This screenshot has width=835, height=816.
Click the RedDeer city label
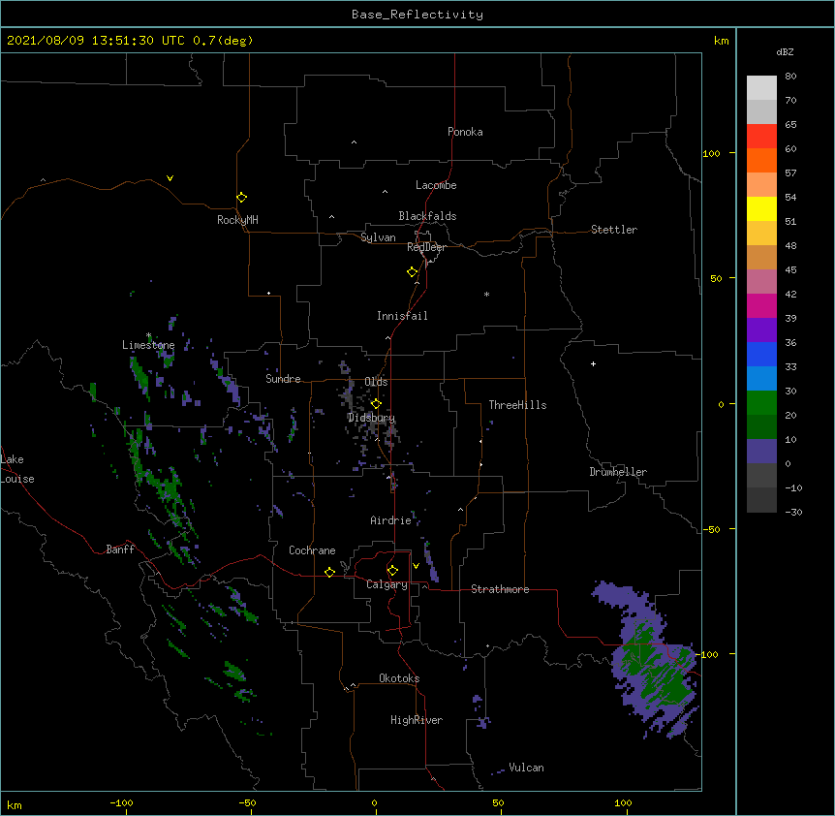[x=426, y=247]
